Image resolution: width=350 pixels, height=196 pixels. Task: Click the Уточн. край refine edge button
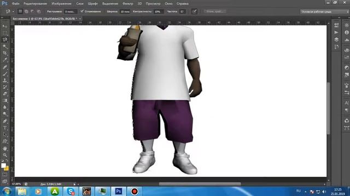[215, 11]
